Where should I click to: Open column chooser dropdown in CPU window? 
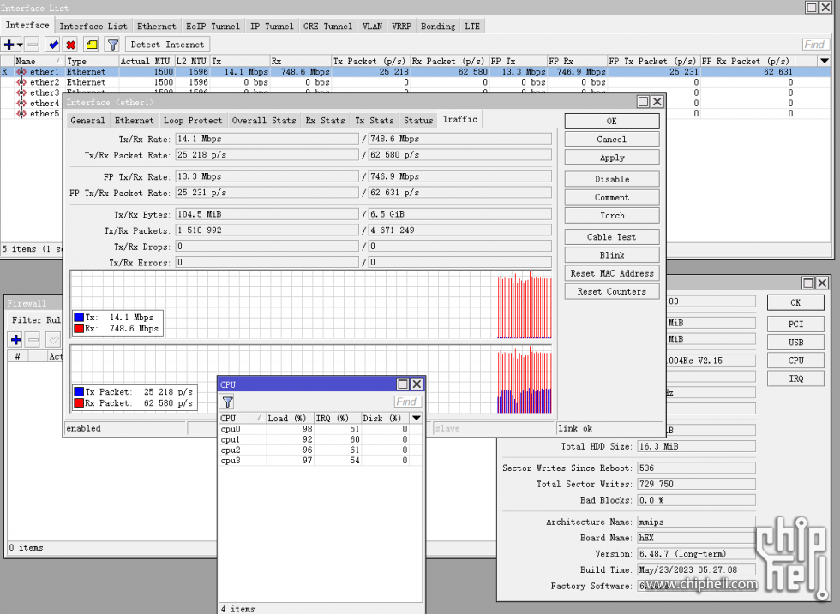pos(417,418)
